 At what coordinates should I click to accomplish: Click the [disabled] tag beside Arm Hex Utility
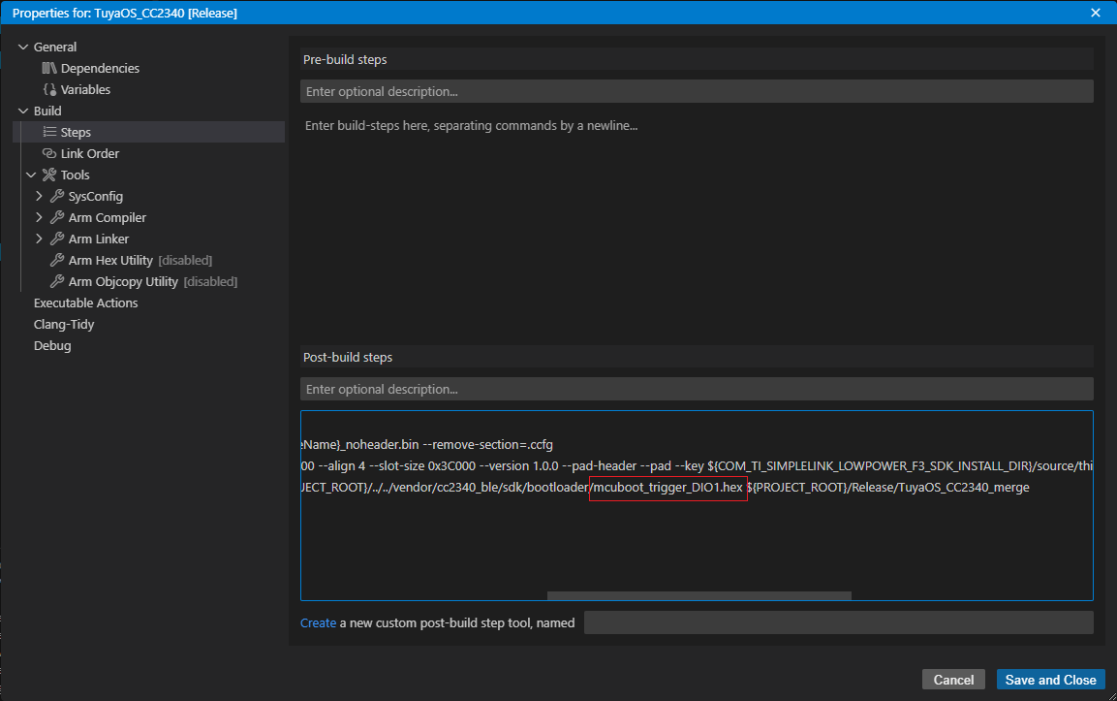pyautogui.click(x=185, y=260)
